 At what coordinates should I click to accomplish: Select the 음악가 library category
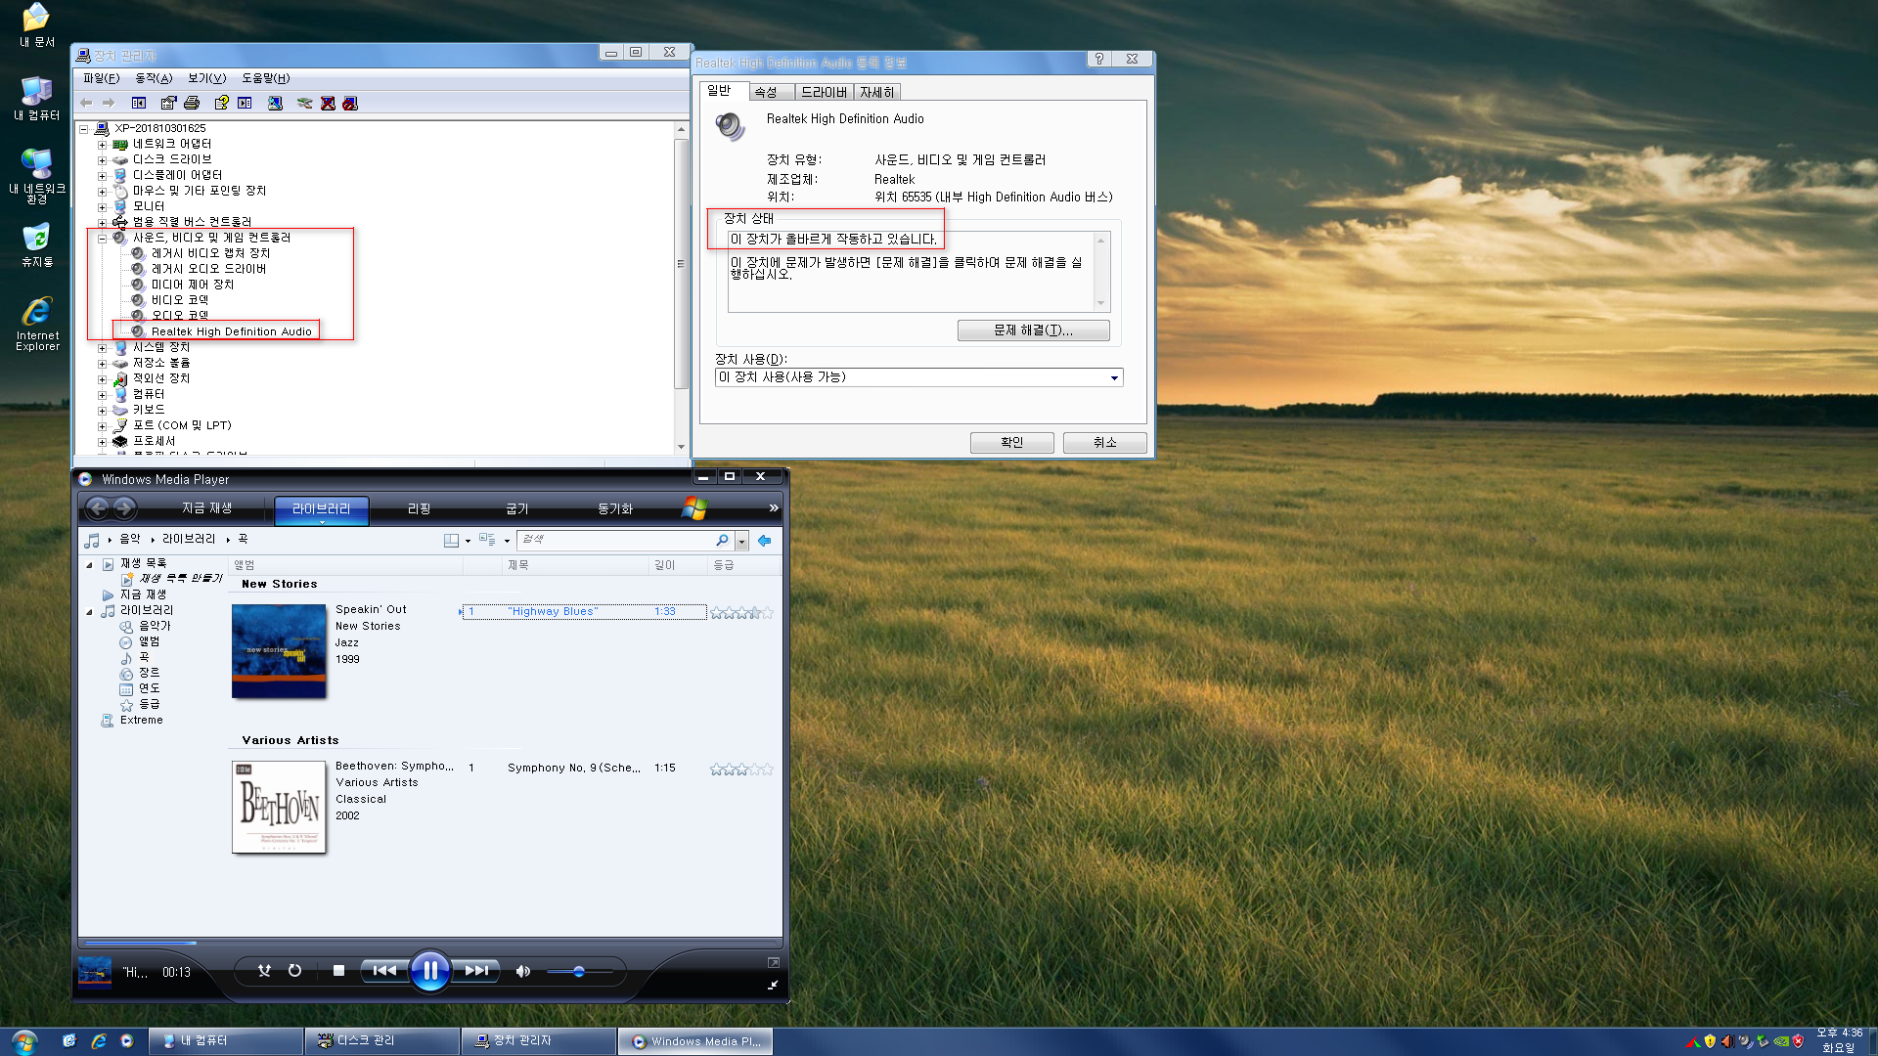(x=155, y=626)
